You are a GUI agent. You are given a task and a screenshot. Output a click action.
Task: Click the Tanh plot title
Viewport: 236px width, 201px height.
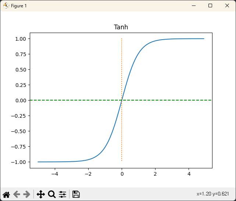(x=121, y=27)
